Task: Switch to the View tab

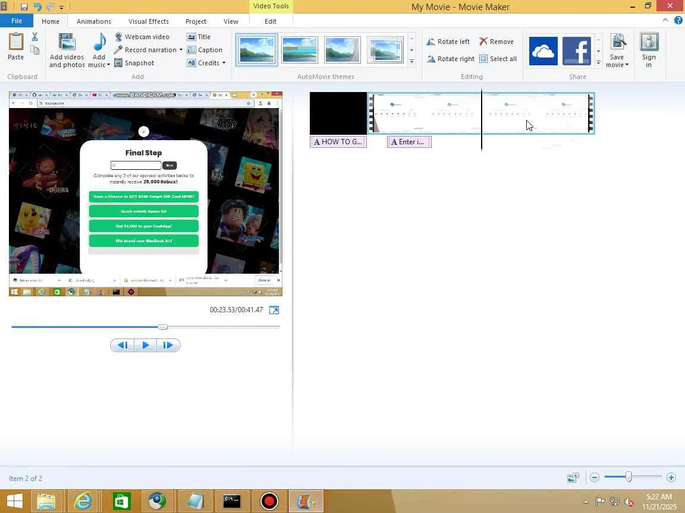Action: coord(231,21)
